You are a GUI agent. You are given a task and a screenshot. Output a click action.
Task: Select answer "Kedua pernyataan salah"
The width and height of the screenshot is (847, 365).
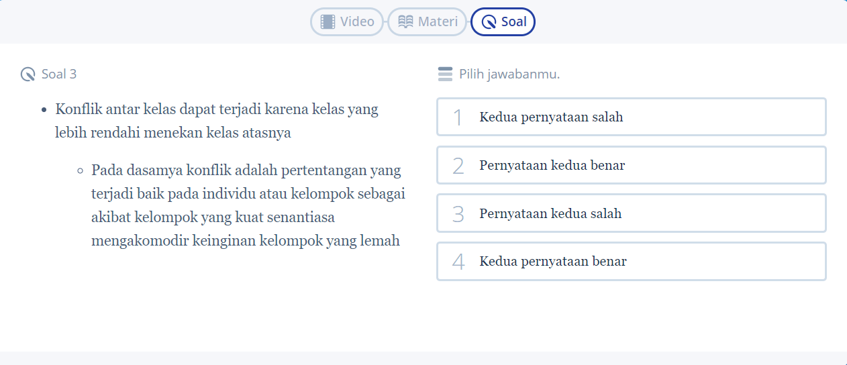click(551, 117)
